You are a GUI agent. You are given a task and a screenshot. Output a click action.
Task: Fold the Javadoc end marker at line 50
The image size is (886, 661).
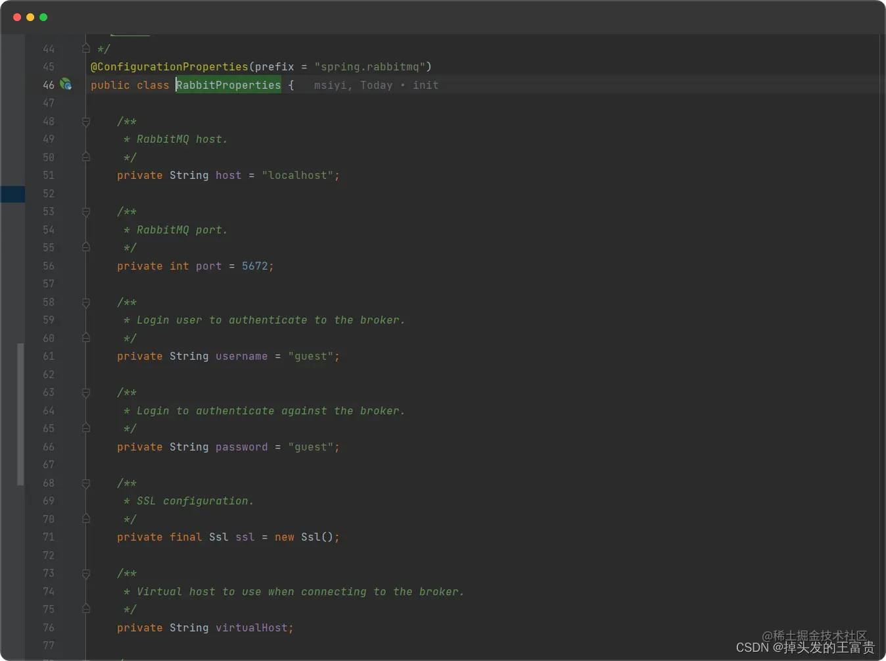tap(86, 157)
